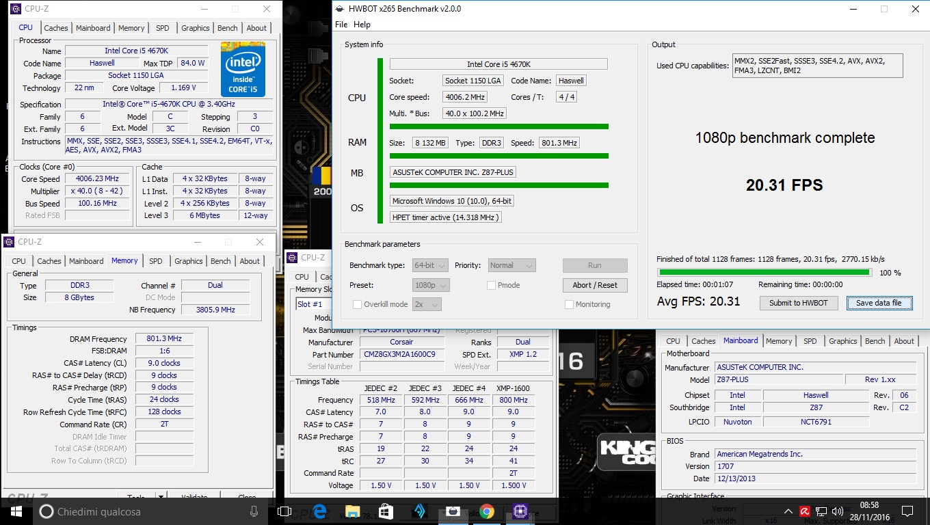Click the Run benchmark button

tap(595, 265)
